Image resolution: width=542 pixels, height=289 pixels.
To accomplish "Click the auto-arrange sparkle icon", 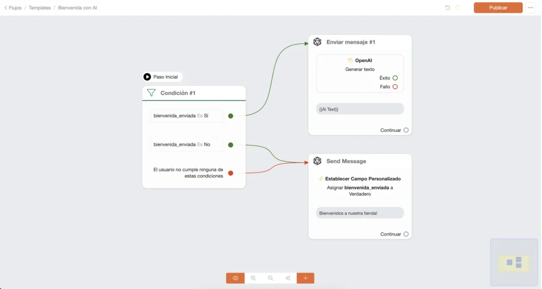I will (x=287, y=278).
